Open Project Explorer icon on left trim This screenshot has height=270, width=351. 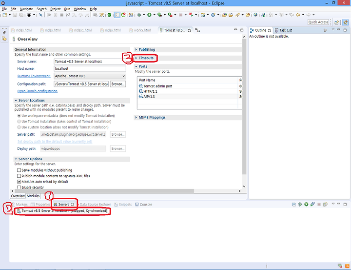(x=4, y=39)
